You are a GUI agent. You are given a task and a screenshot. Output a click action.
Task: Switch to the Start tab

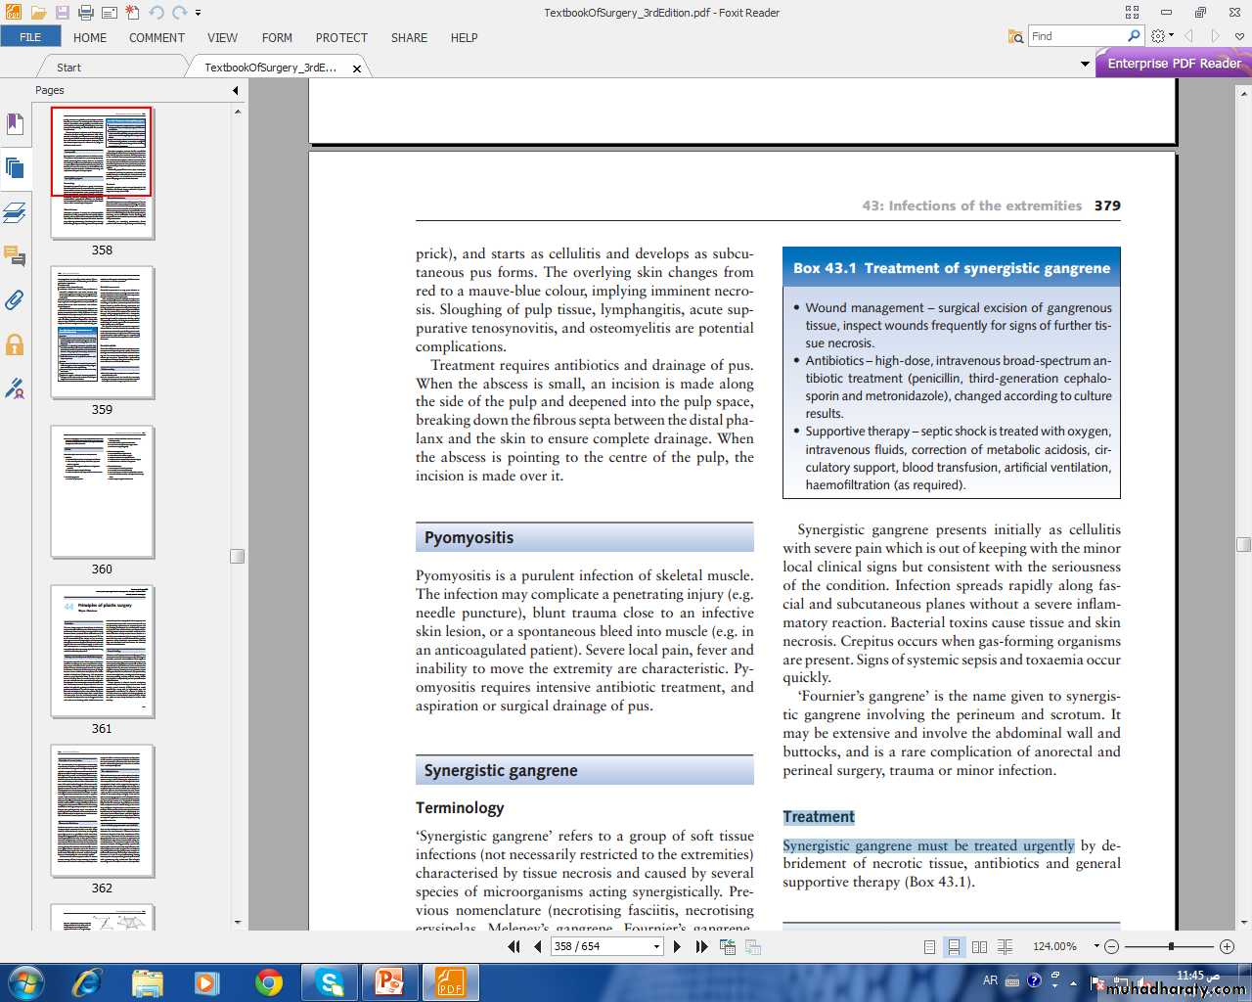(68, 68)
